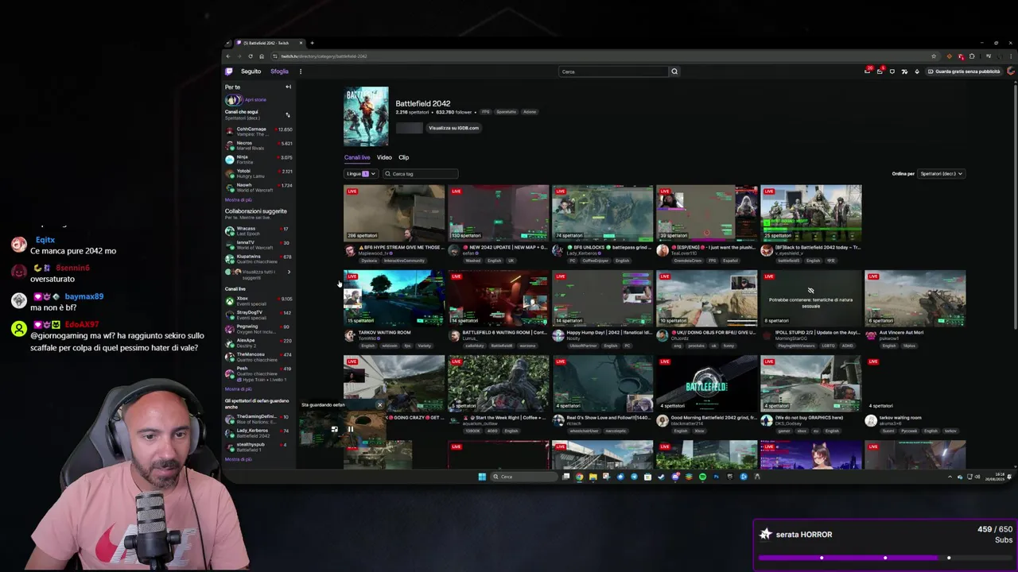The width and height of the screenshot is (1018, 572).
Task: Open CohhCarnage channel in sidebar
Action: pyautogui.click(x=258, y=131)
